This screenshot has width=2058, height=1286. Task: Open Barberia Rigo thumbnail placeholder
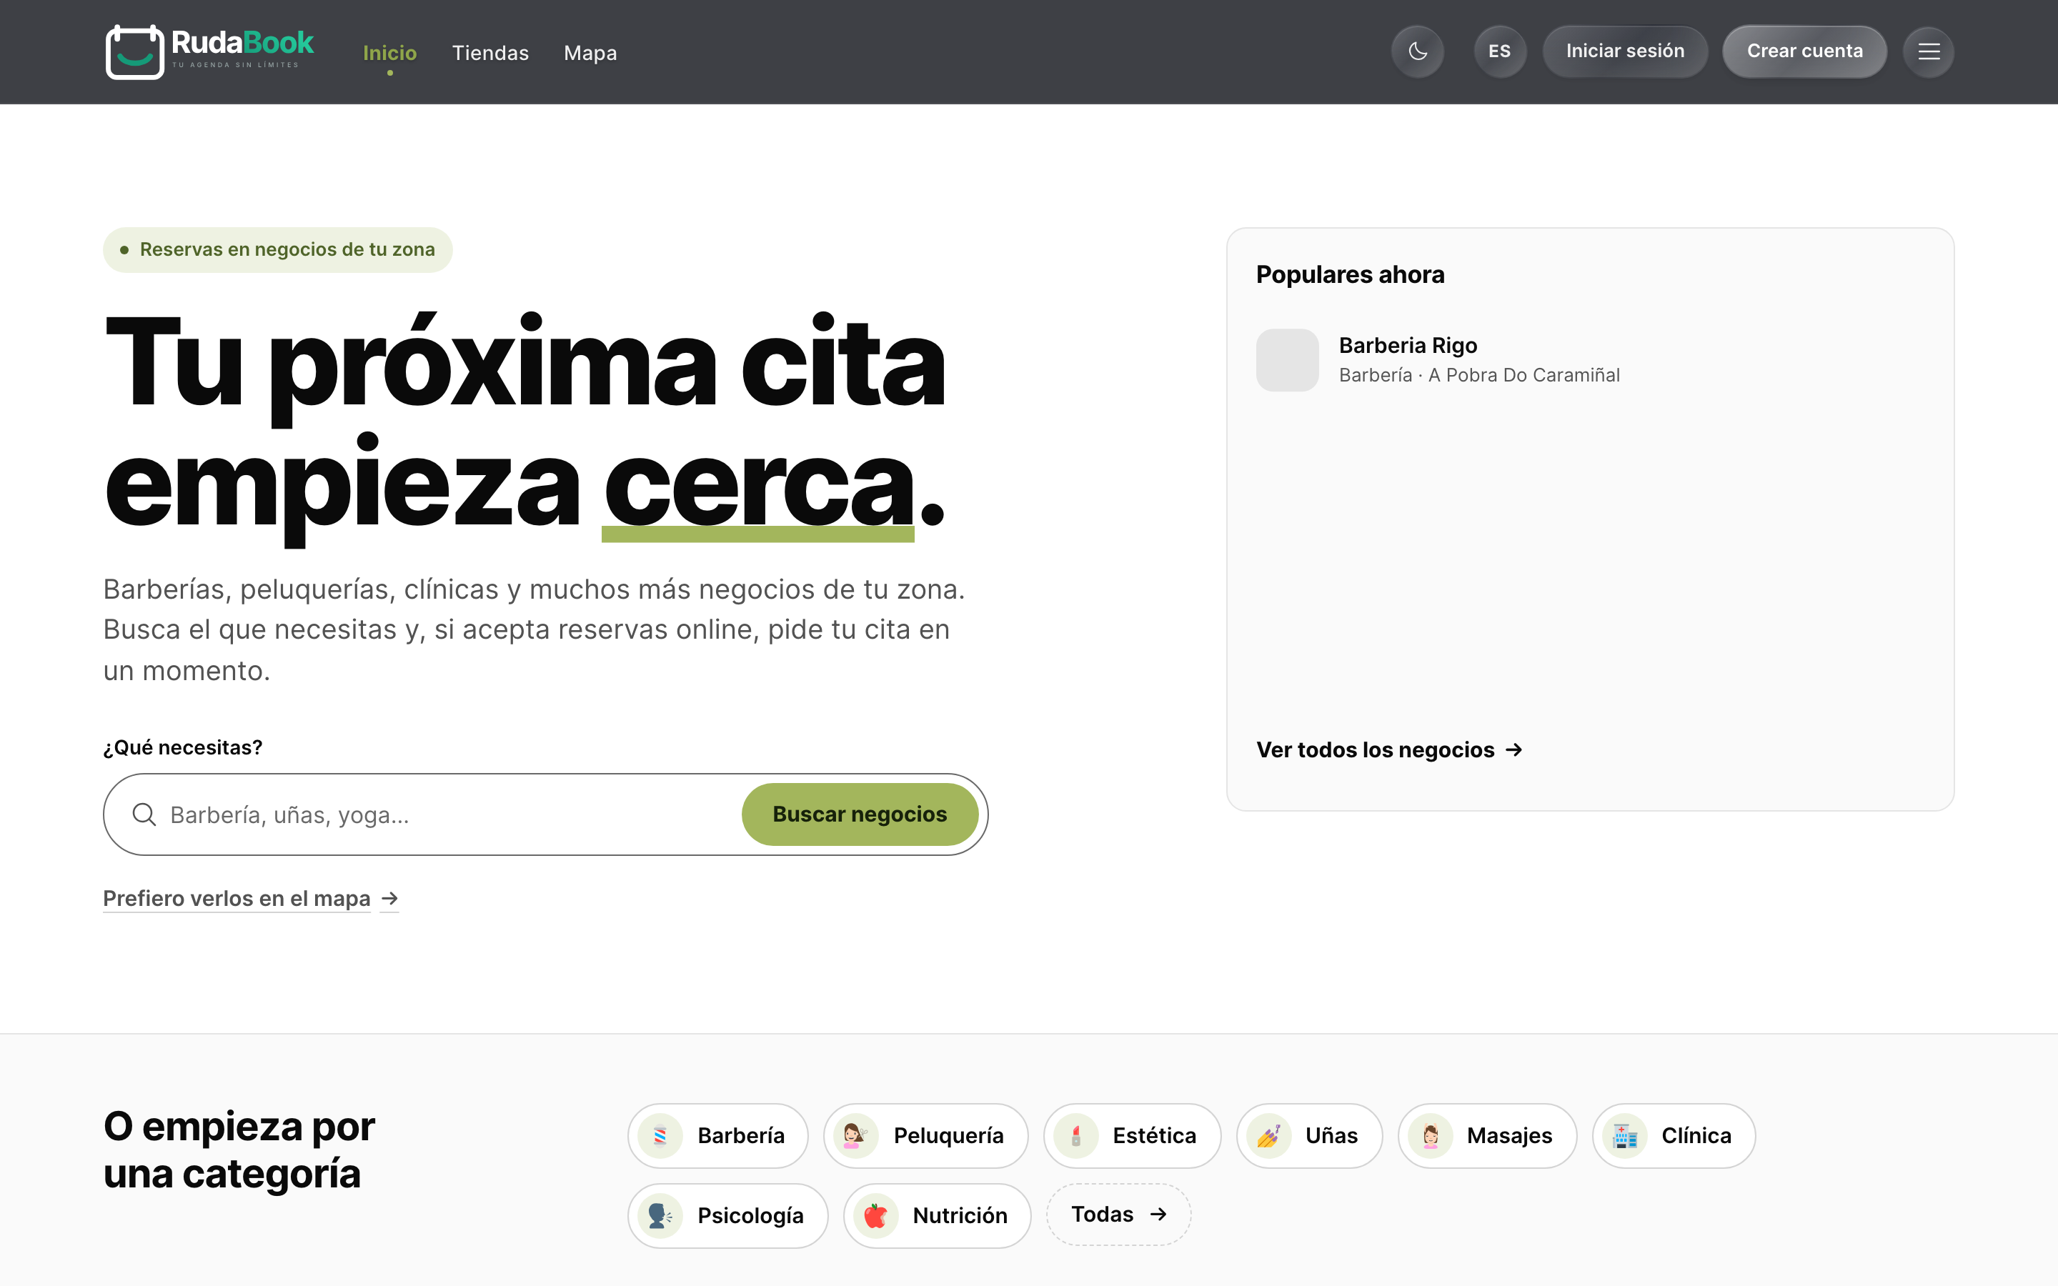pos(1287,360)
